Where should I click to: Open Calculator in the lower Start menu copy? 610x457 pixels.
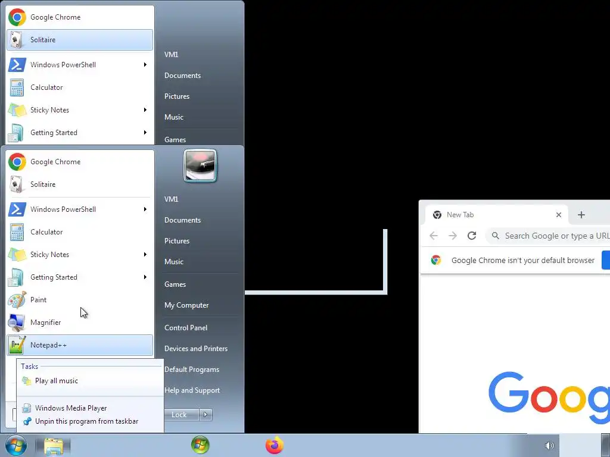click(80, 232)
